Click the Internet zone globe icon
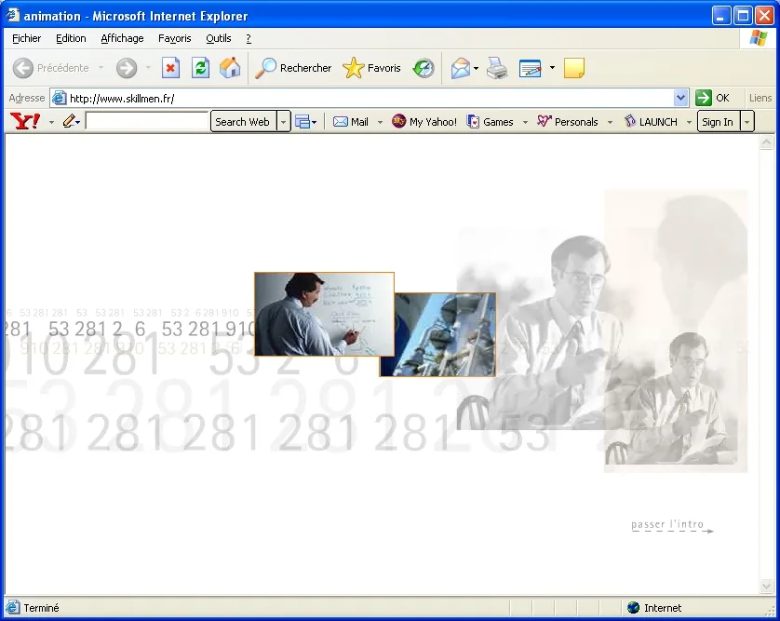 click(x=633, y=608)
